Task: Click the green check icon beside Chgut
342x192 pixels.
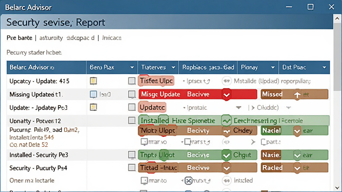Action: (226, 155)
